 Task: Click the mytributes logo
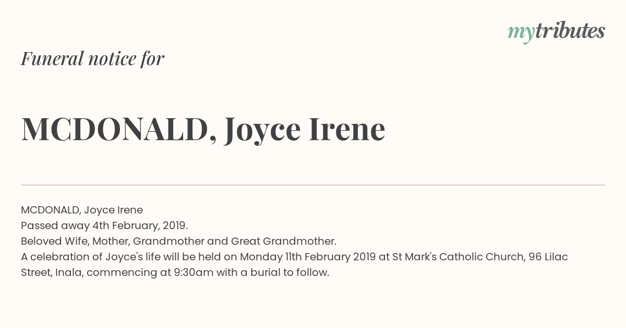click(556, 32)
